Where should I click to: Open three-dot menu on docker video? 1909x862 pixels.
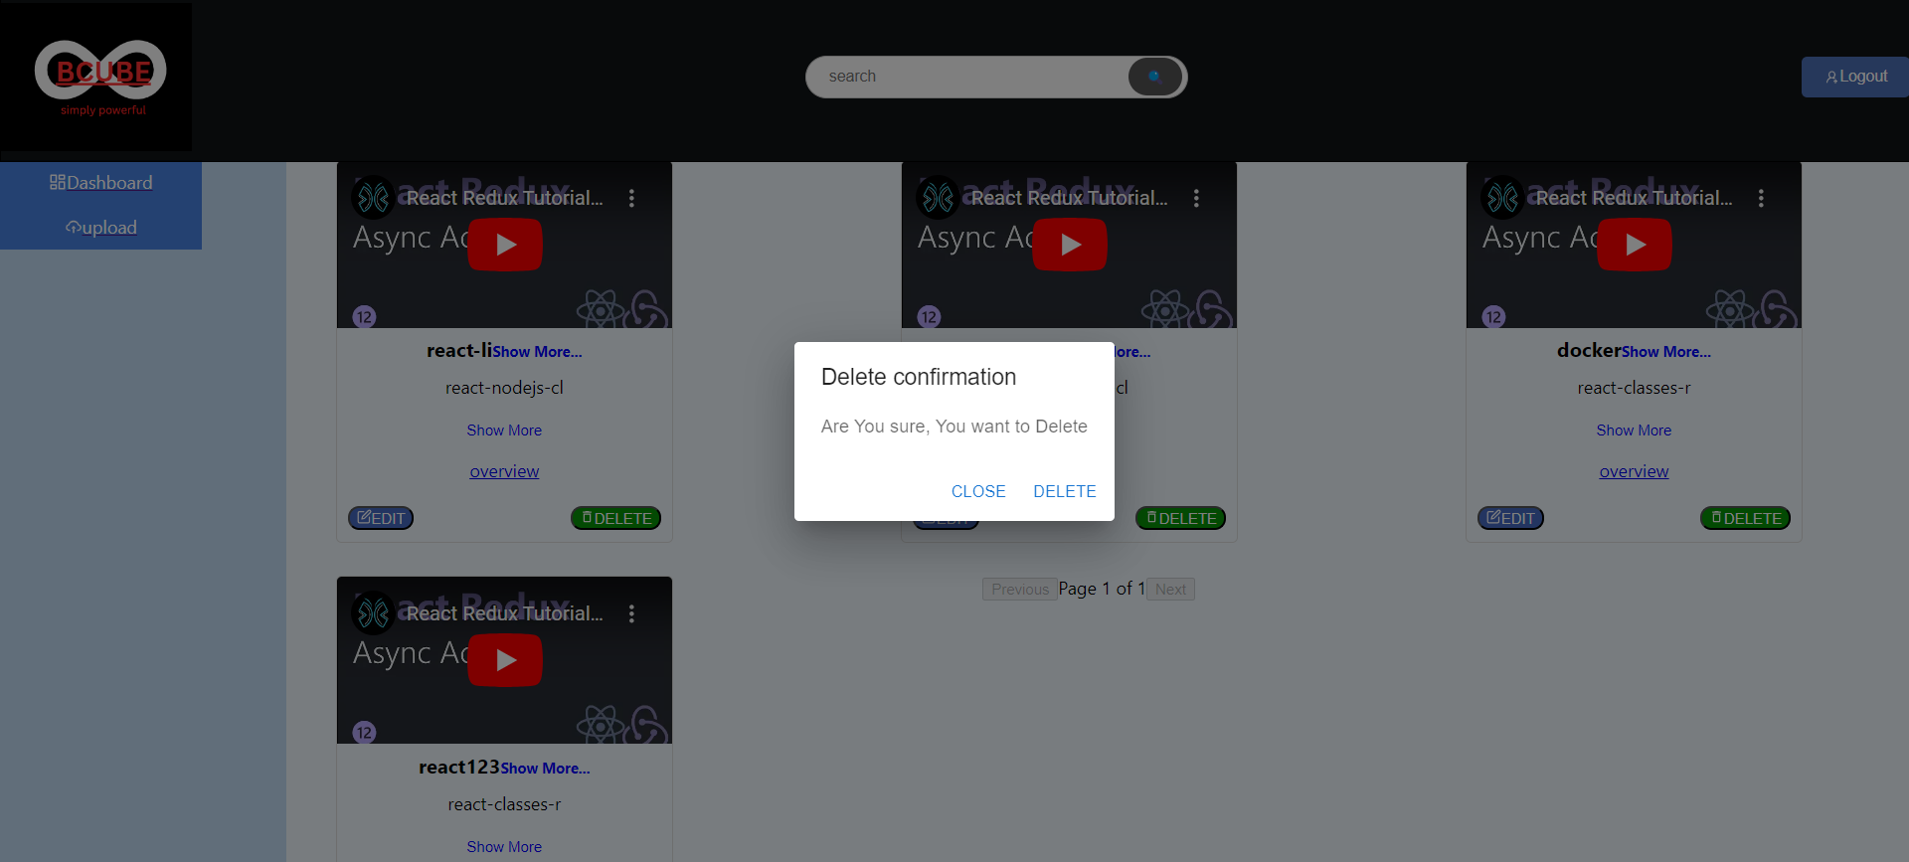coord(1761,198)
